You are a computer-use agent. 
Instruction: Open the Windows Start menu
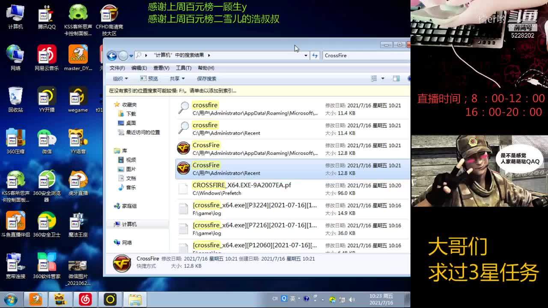10,299
